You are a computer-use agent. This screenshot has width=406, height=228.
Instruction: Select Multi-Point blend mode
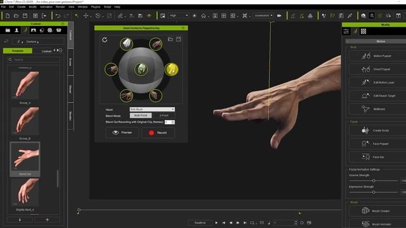coord(141,115)
